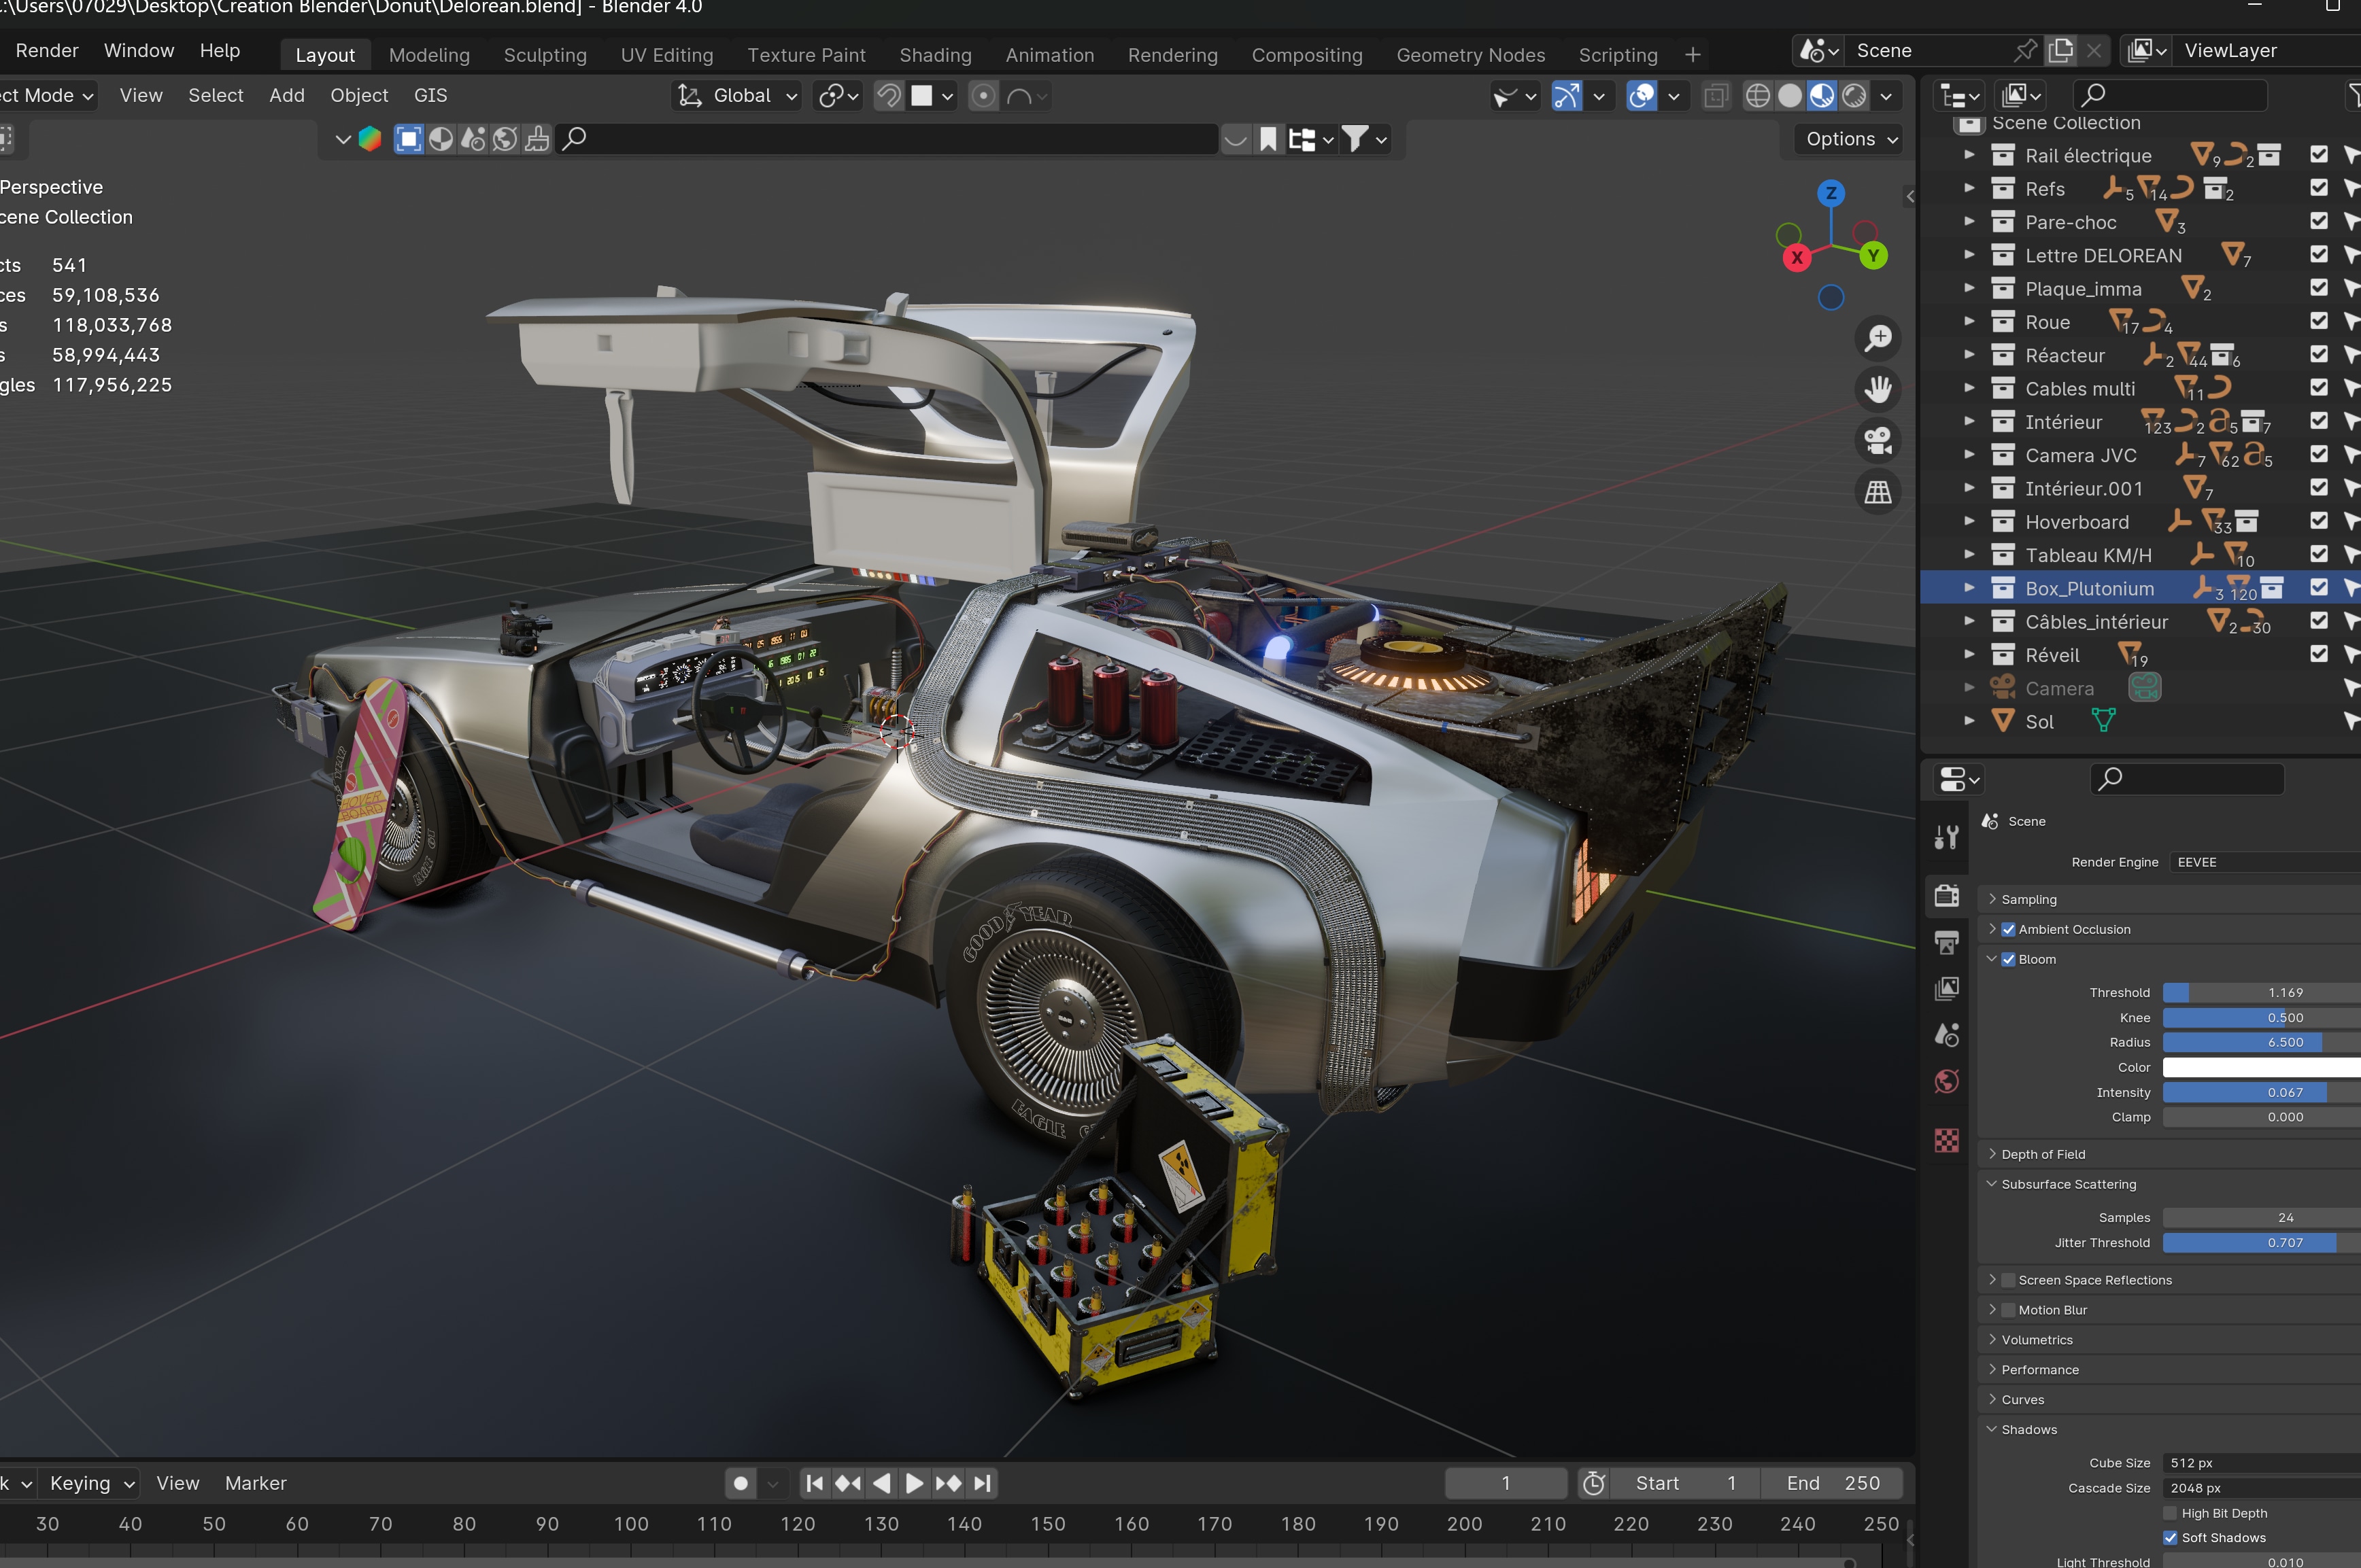
Task: Open the Options dropdown
Action: click(x=1851, y=139)
